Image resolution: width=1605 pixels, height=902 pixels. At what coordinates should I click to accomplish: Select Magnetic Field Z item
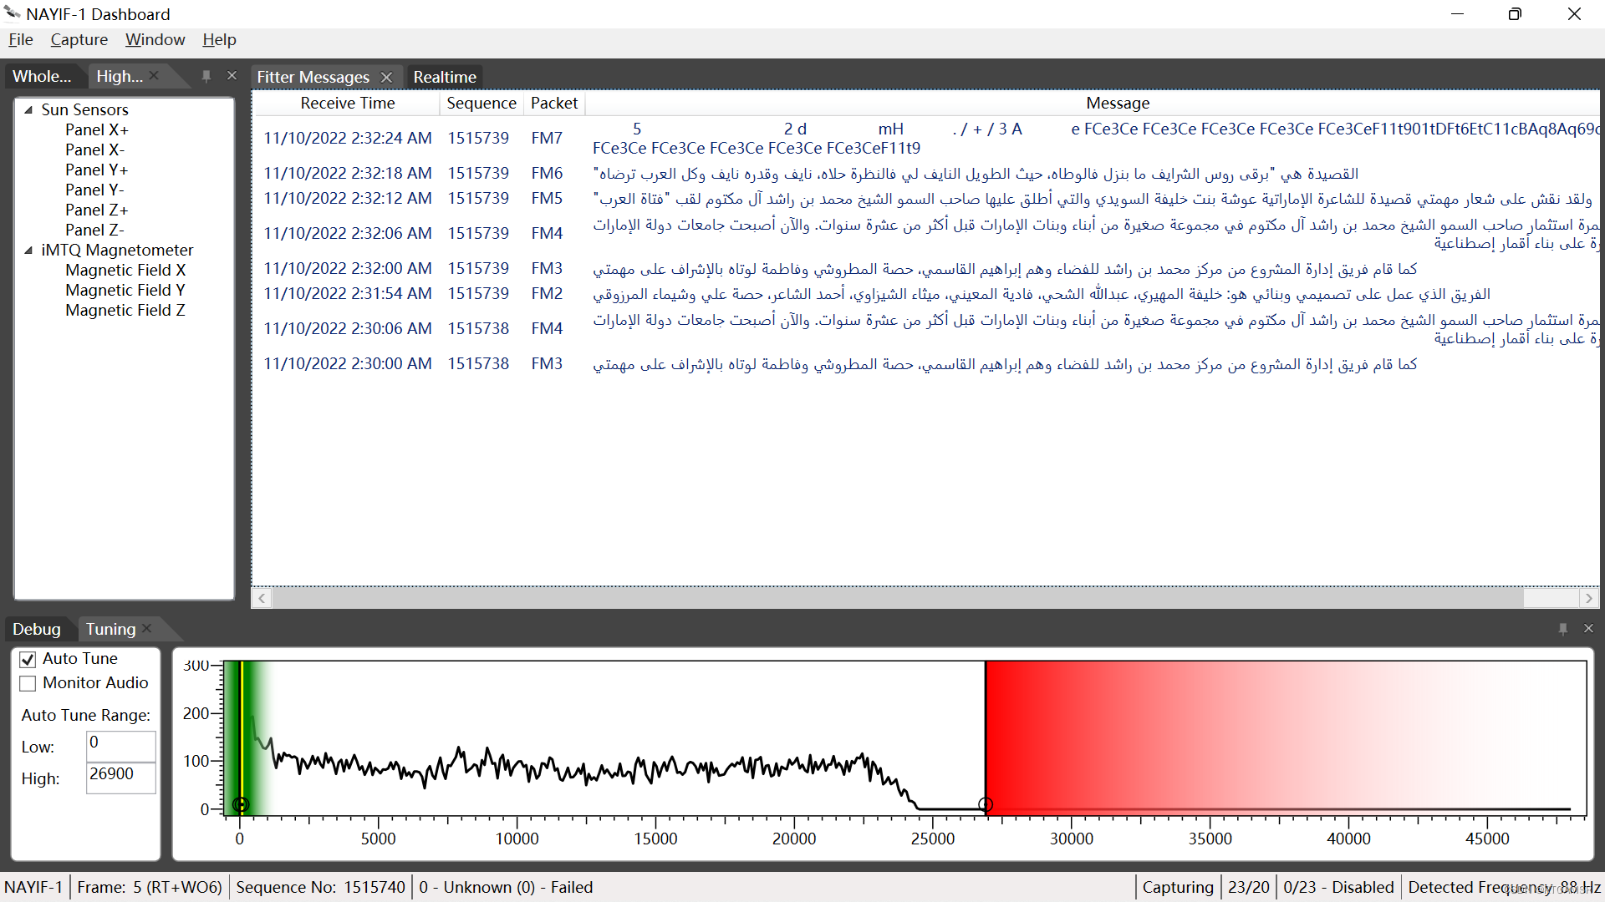[125, 310]
